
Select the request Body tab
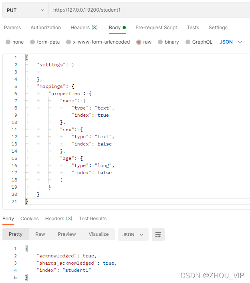coord(117,28)
